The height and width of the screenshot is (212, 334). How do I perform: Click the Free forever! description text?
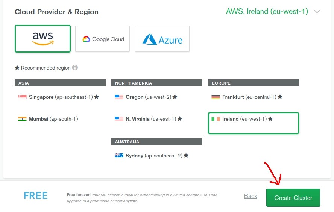142,198
